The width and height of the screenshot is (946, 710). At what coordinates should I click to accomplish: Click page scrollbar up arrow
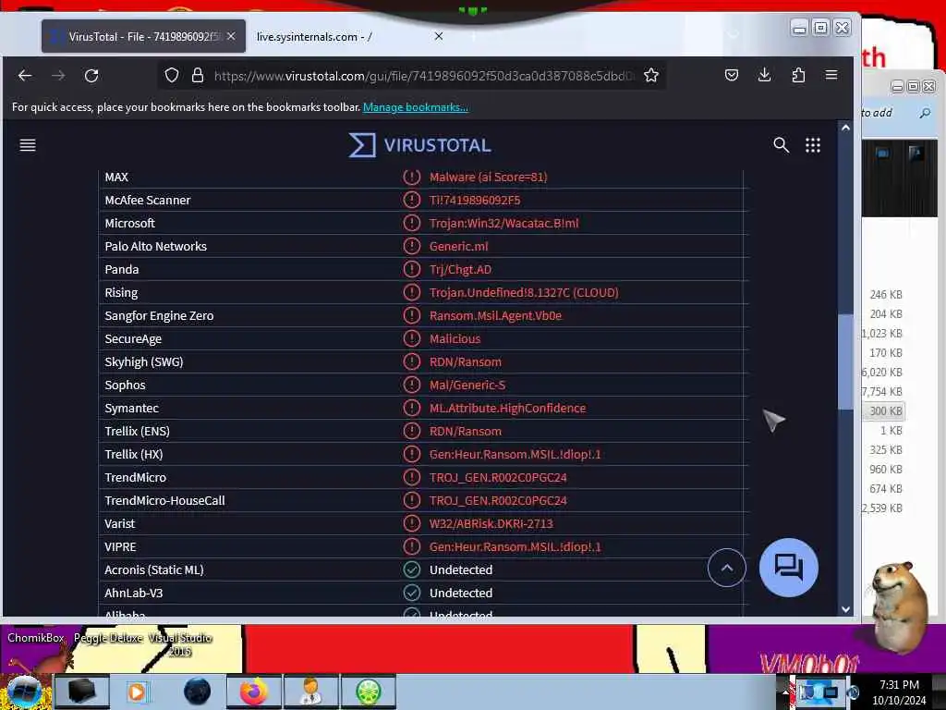click(x=845, y=128)
